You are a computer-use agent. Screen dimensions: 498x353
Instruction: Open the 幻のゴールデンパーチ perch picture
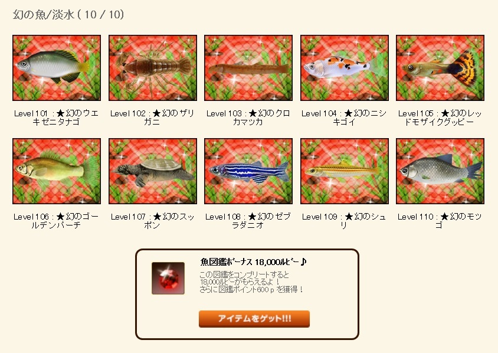point(57,171)
